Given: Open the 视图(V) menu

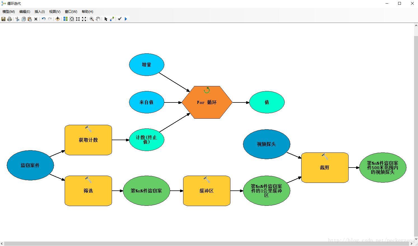Looking at the screenshot, I should point(55,12).
